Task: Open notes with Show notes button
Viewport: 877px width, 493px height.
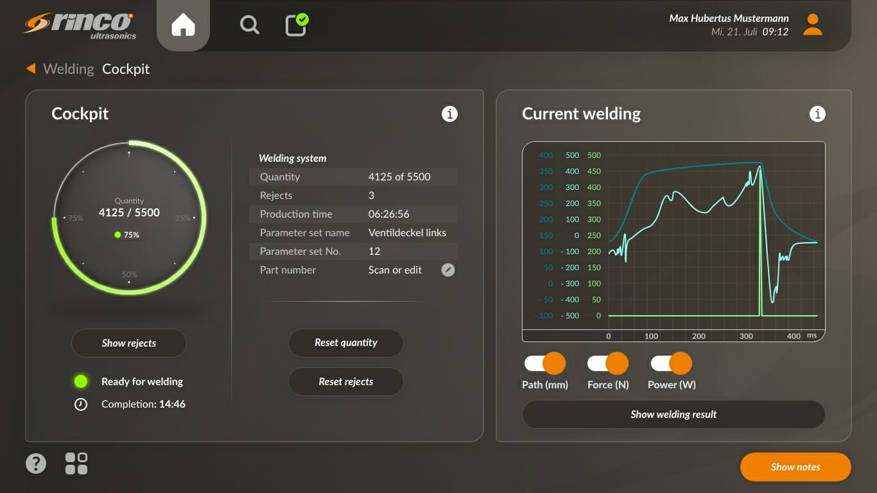Action: 795,467
